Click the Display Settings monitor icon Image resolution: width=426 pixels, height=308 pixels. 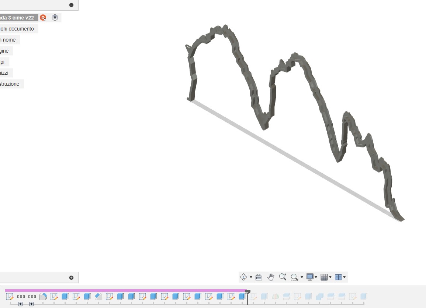[x=310, y=277]
